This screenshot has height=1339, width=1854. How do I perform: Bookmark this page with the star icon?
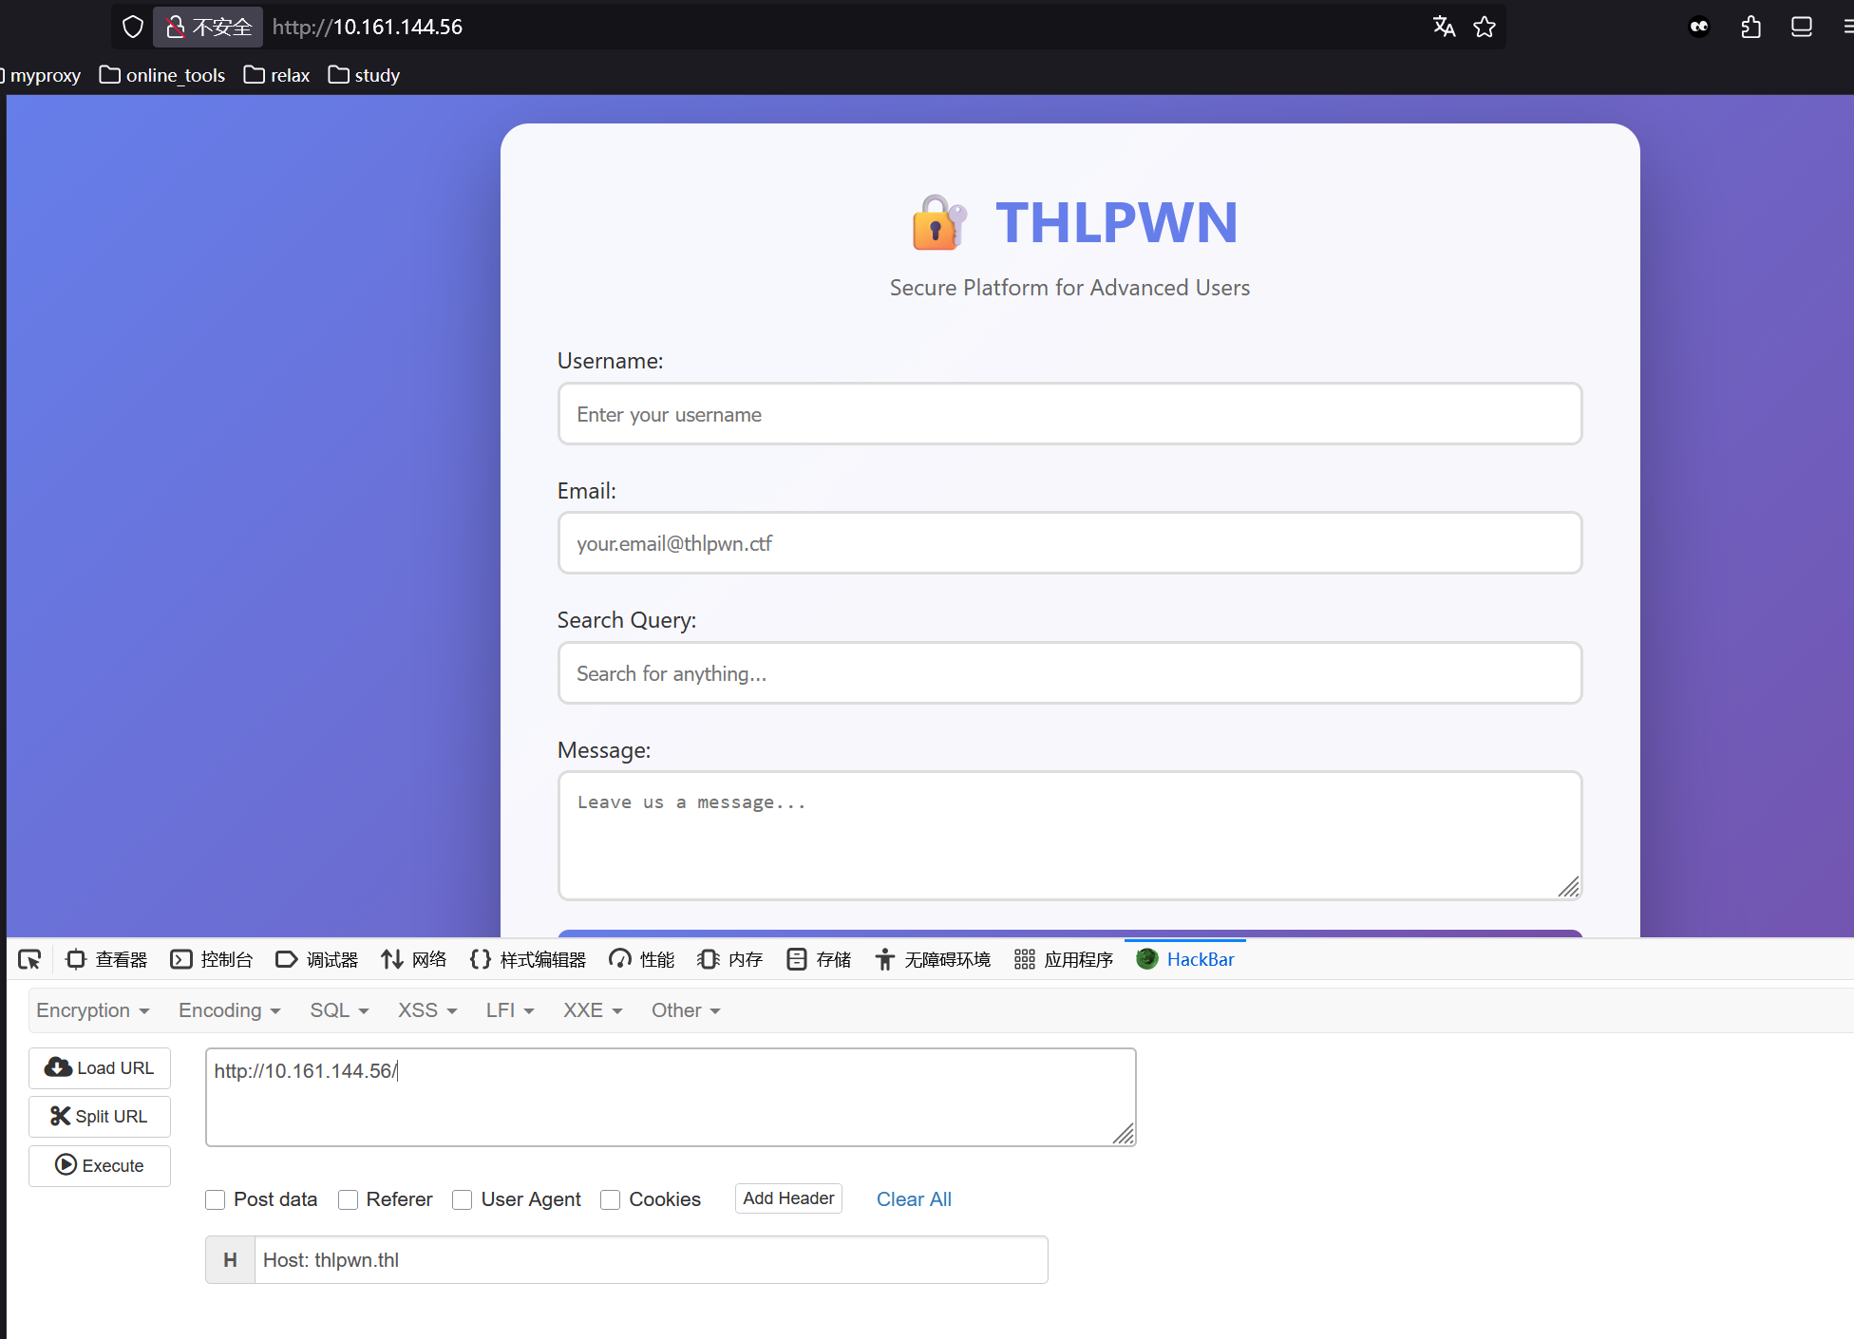(x=1485, y=27)
